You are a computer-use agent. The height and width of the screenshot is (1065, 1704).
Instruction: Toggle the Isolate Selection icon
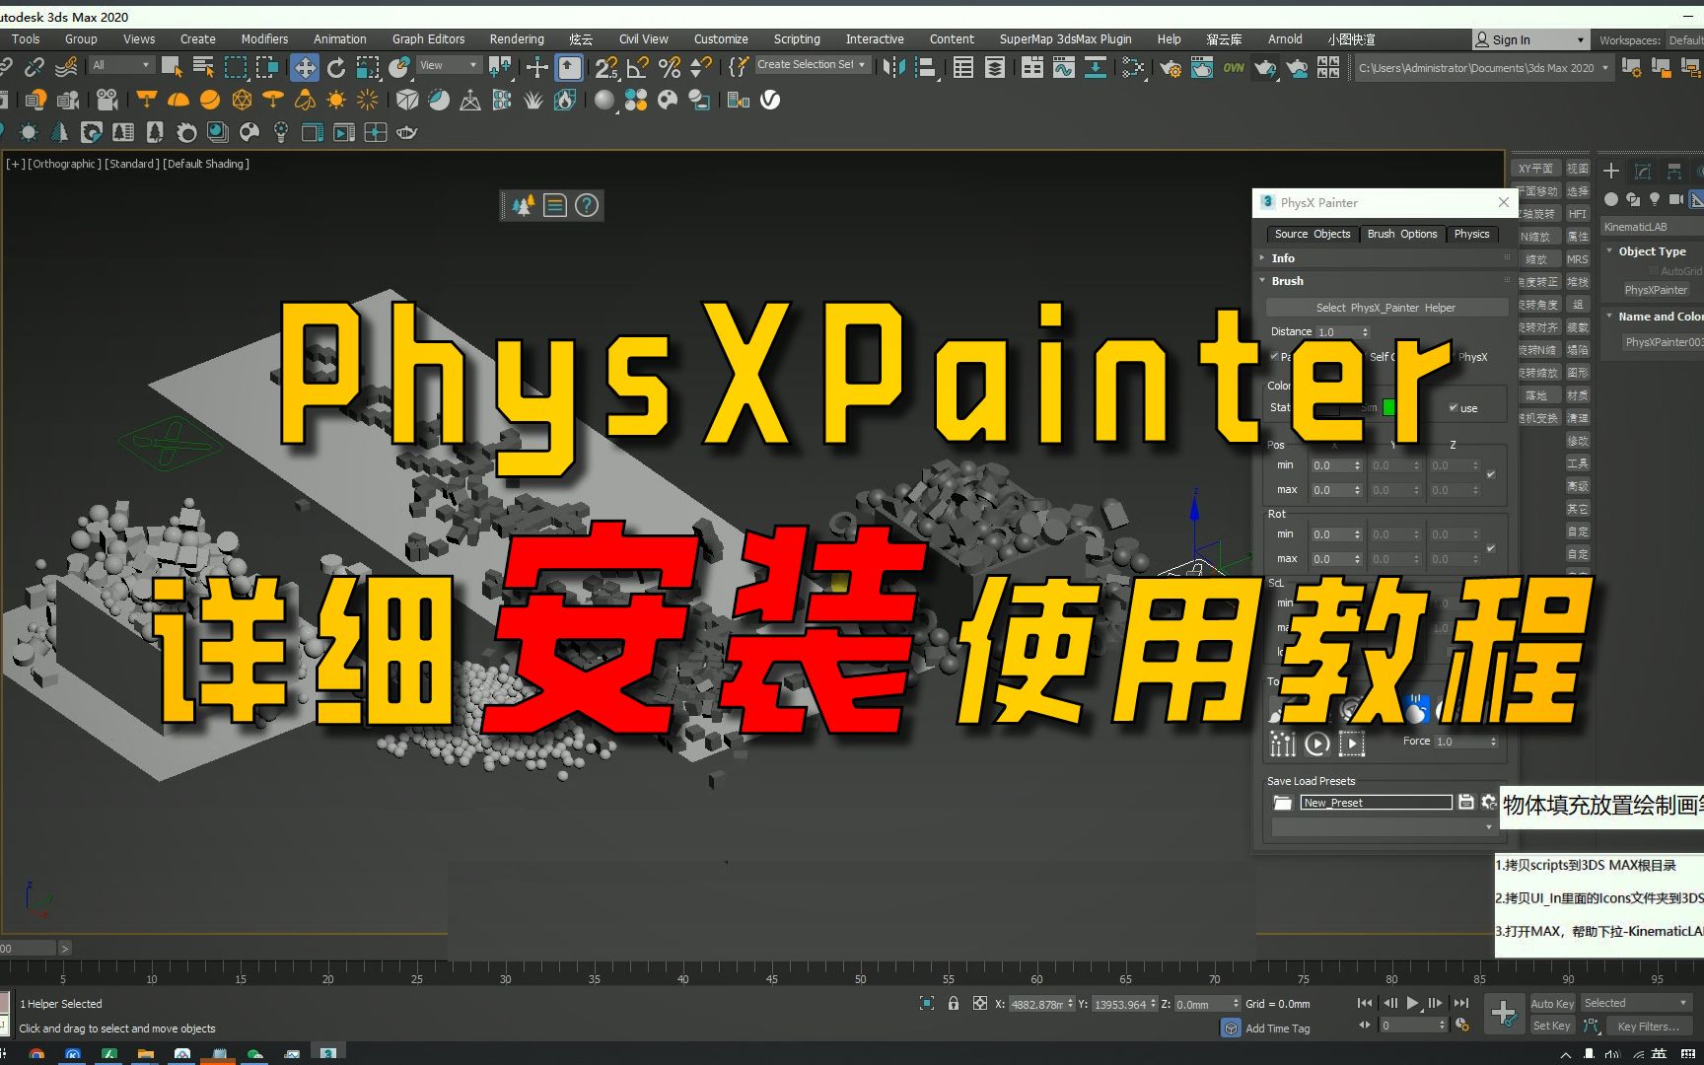pyautogui.click(x=927, y=1003)
